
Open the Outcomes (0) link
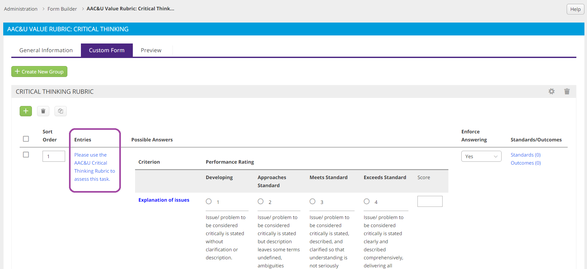point(526,163)
